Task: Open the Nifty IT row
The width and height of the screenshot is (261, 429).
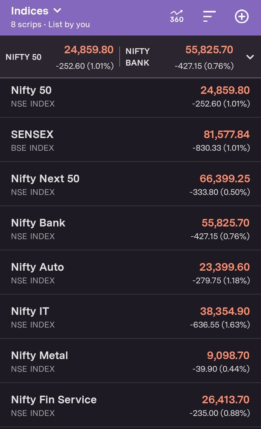Action: [x=130, y=317]
